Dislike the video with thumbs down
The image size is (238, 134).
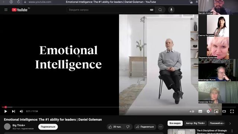click(128, 127)
